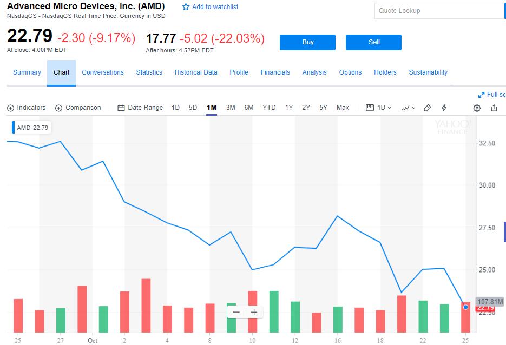This screenshot has width=506, height=345.
Task: Click the chart zoom-in plus control
Action: [254, 312]
